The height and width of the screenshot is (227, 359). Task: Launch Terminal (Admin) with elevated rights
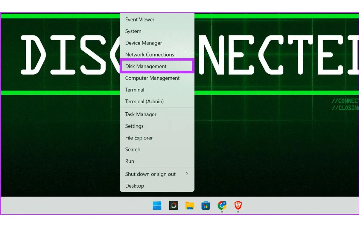[144, 102]
